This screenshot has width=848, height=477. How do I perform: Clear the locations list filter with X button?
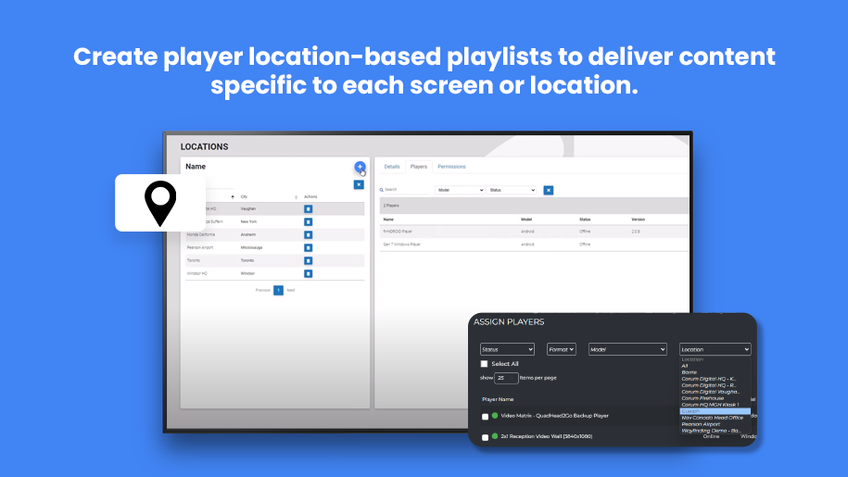point(359,184)
